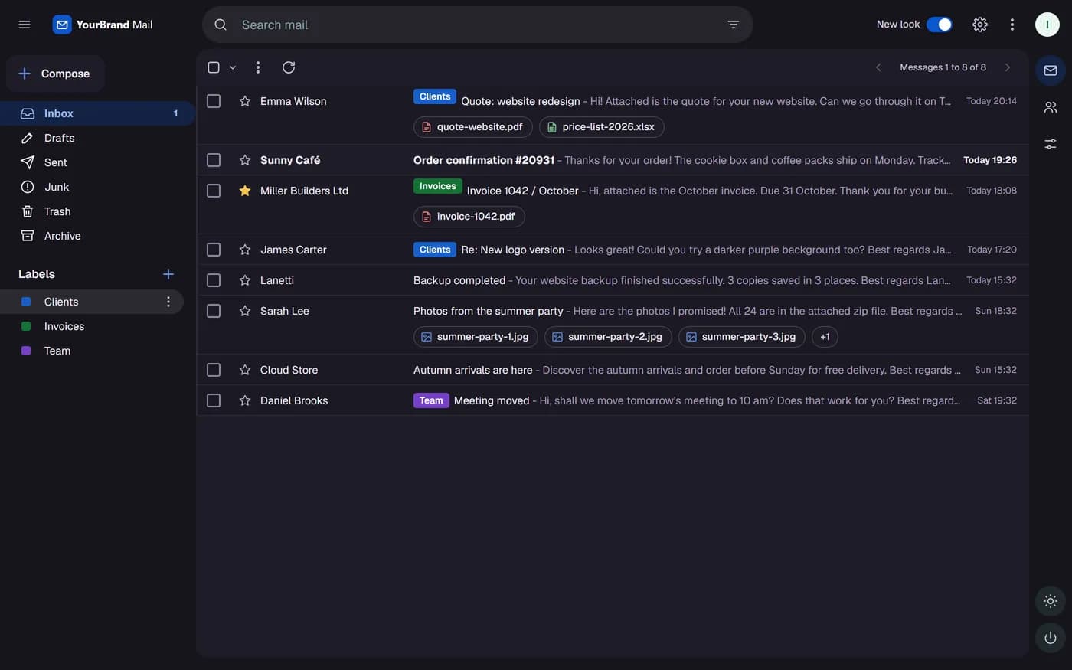The height and width of the screenshot is (670, 1072).
Task: Open the Junk folder
Action: click(x=98, y=187)
